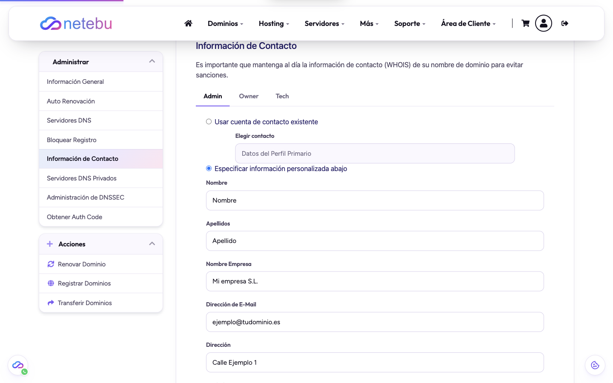Collapse the Acciones panel chevron
Image resolution: width=613 pixels, height=383 pixels.
(x=152, y=244)
